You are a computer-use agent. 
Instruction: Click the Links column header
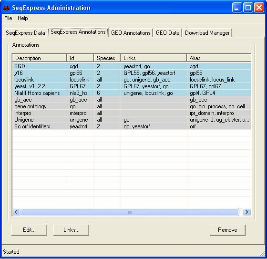click(154, 58)
